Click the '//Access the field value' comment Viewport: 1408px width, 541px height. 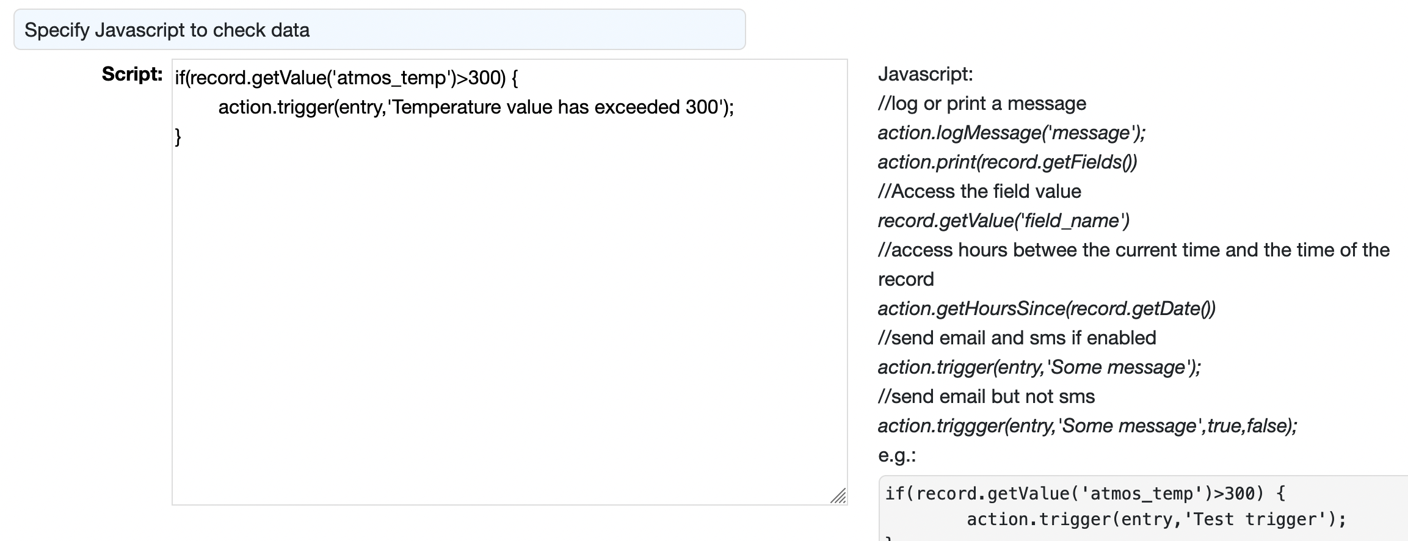click(979, 192)
